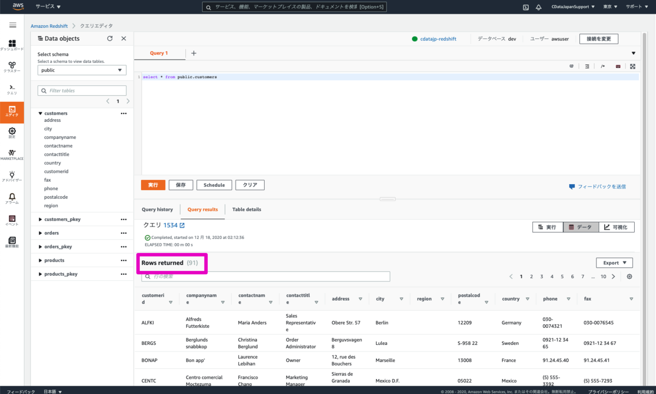Open the query tabs overflow dropdown arrow
Image resolution: width=656 pixels, height=394 pixels.
tap(634, 54)
